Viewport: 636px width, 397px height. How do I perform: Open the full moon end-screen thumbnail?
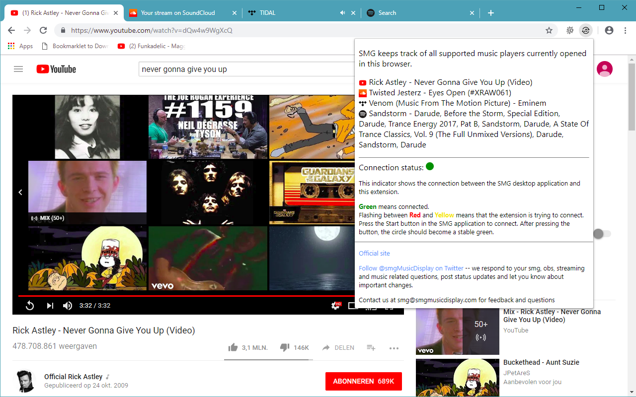click(x=312, y=258)
